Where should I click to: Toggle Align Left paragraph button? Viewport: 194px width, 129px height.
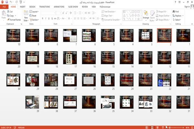(75, 18)
